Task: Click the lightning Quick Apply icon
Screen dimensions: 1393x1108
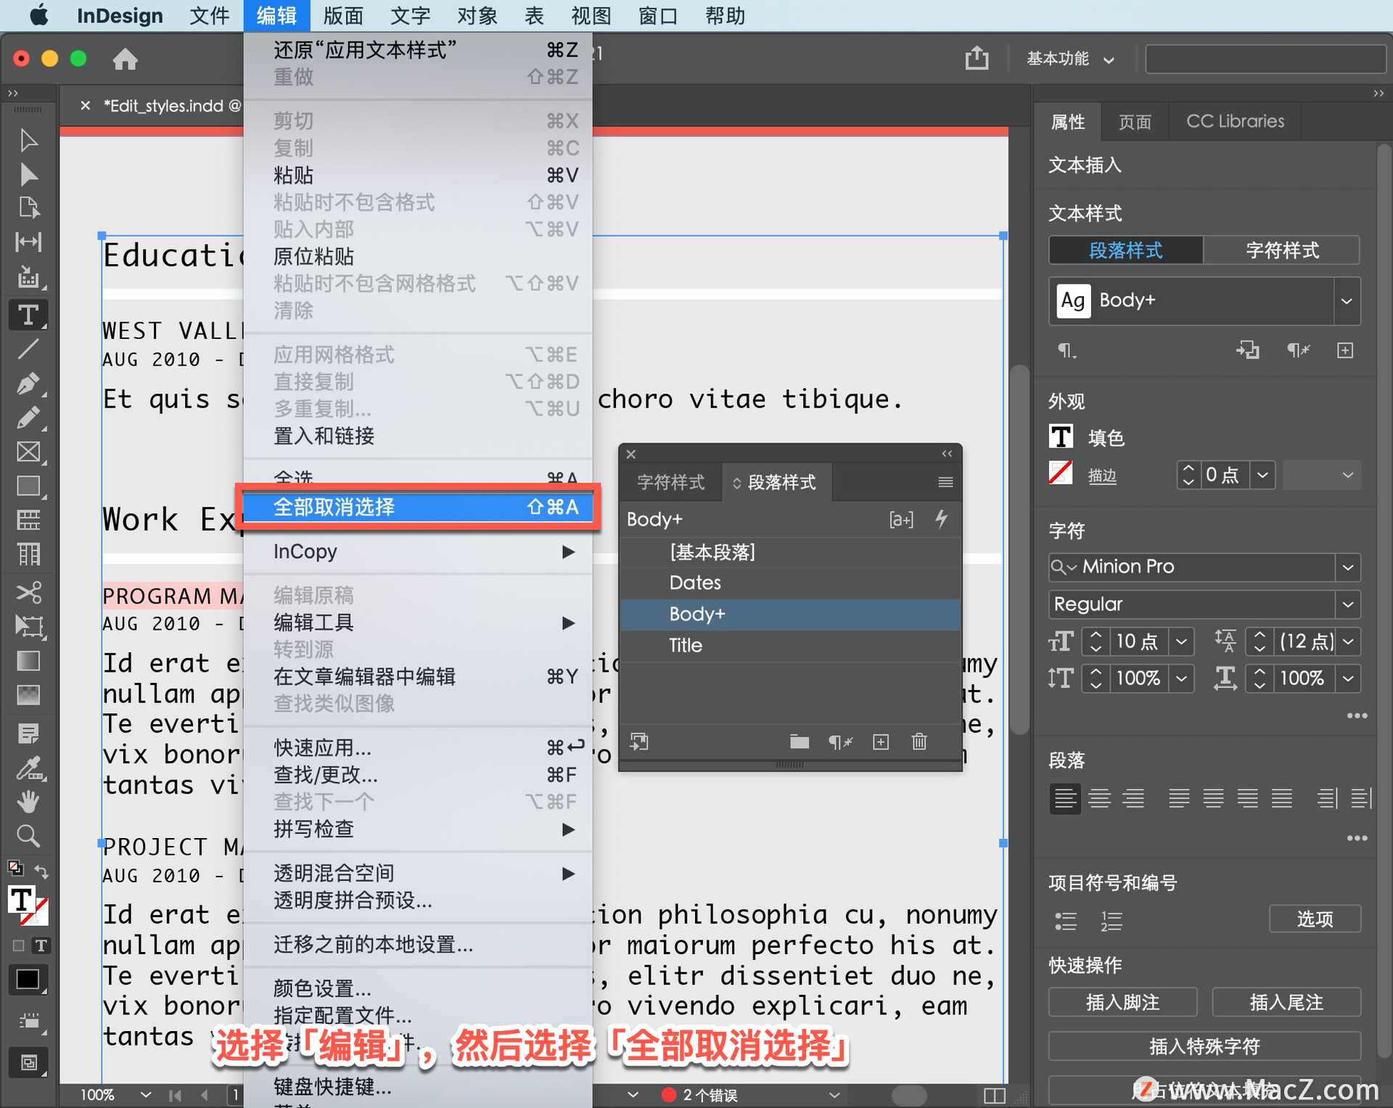Action: coord(941,519)
